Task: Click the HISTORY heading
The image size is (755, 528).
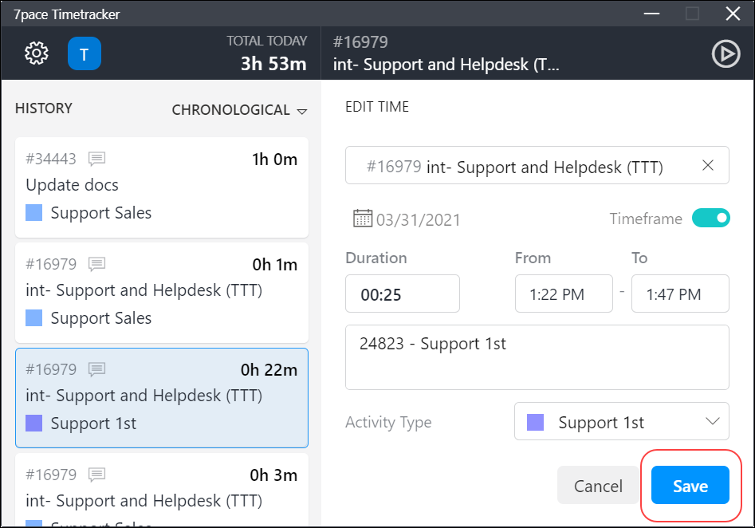Action: [44, 108]
